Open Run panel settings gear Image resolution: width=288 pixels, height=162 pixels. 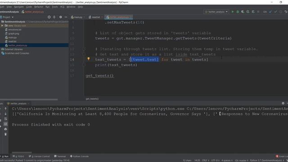pos(283,103)
